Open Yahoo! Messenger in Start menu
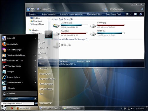This screenshot has height=111, width=148. point(19,50)
